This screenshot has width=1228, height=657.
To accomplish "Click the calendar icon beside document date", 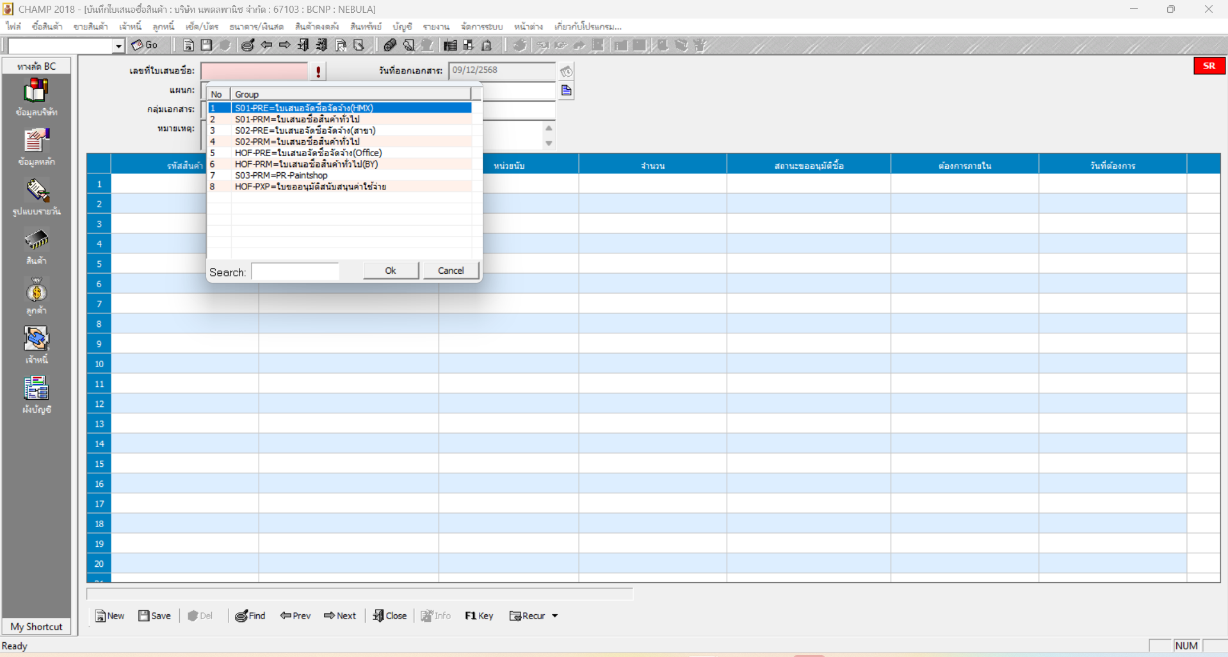I will (x=567, y=71).
